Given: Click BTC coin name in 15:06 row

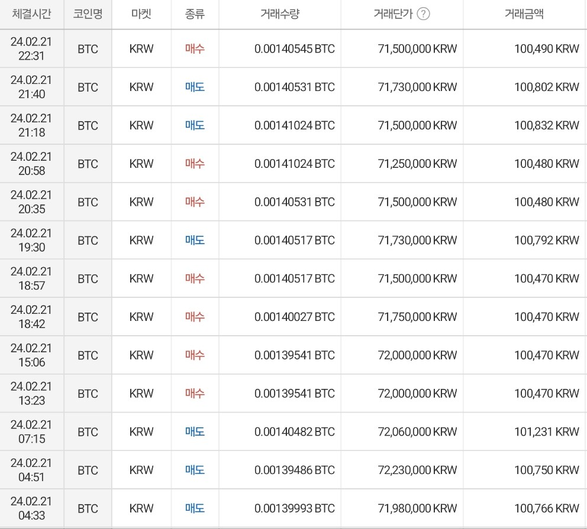Looking at the screenshot, I should [x=88, y=356].
